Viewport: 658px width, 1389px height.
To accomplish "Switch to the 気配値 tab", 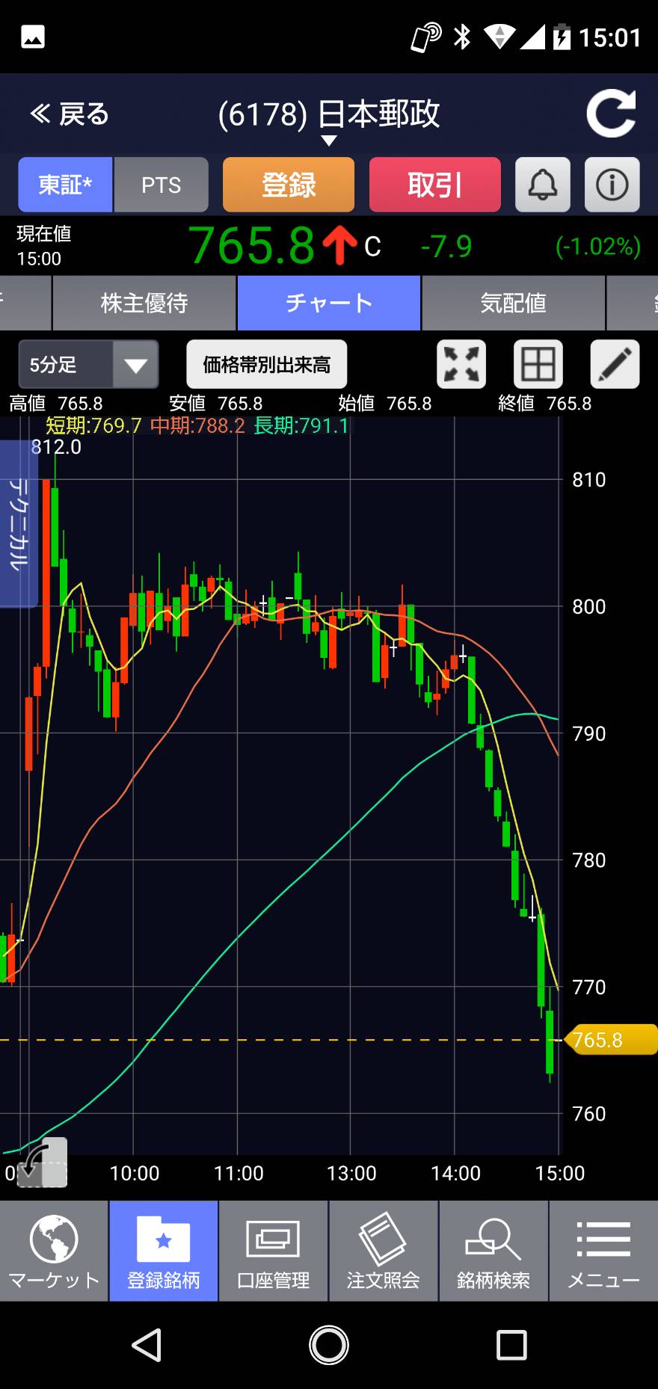I will [x=514, y=303].
